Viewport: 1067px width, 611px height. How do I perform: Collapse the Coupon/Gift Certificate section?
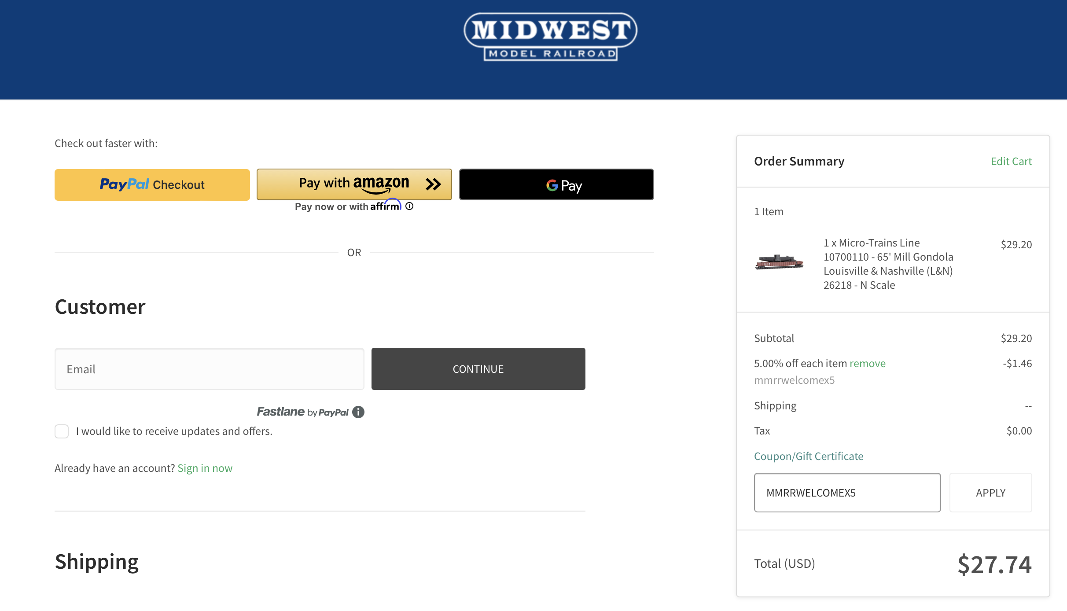tap(809, 456)
